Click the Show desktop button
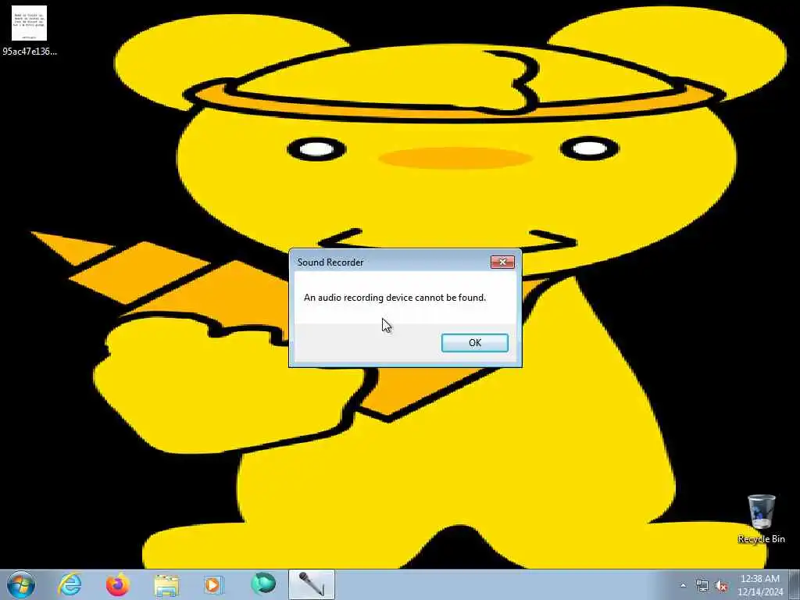Screen dimensions: 800x600 [795, 585]
